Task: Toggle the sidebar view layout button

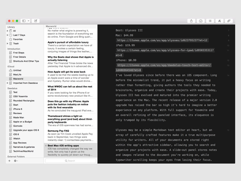Action: [x=24, y=21]
